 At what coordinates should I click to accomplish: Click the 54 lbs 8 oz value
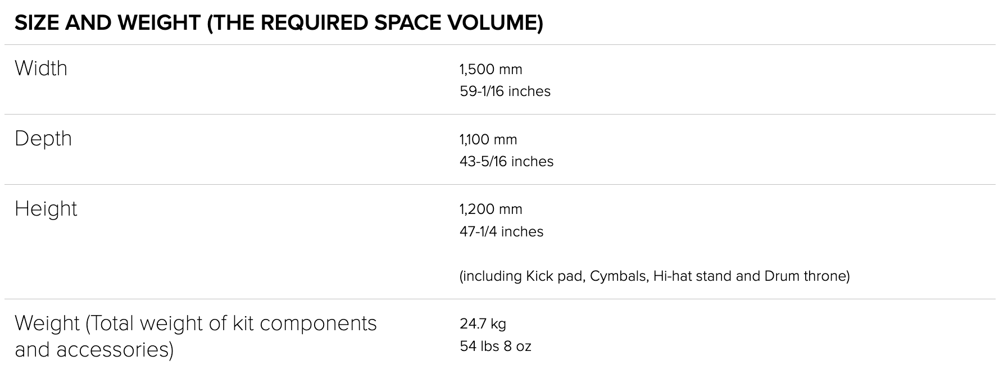495,346
